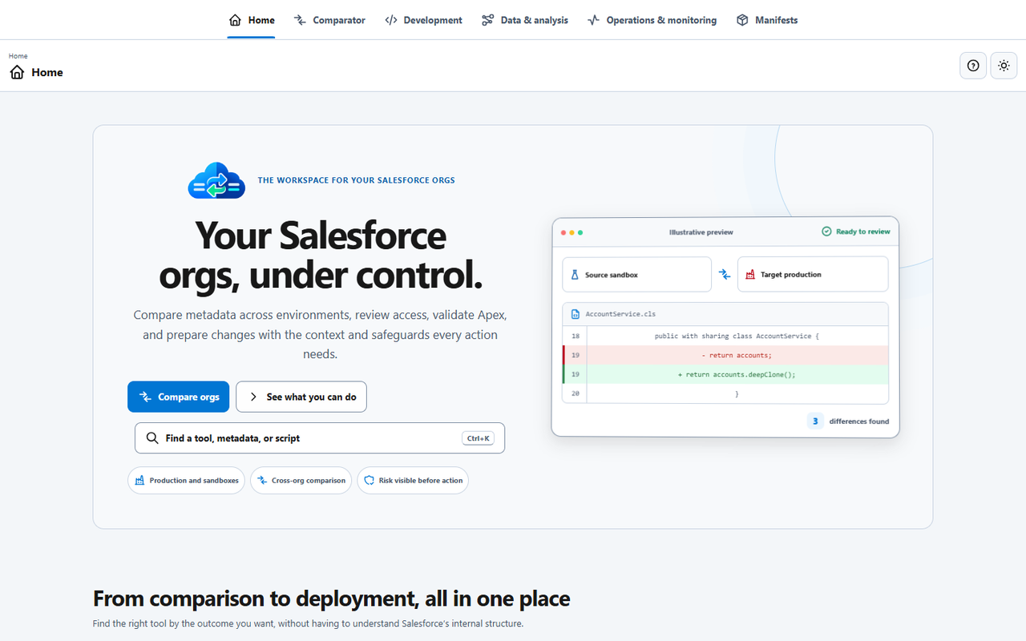Click the factory icon in Target production
Viewport: 1026px width, 641px height.
coord(750,275)
